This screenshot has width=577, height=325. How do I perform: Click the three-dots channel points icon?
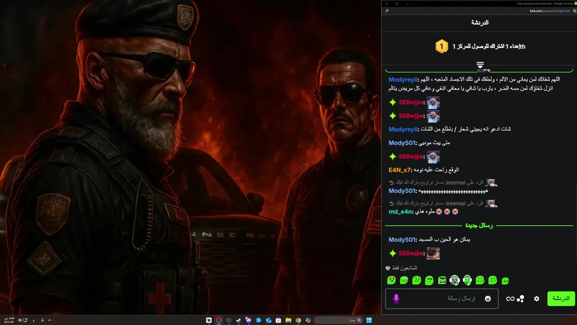click(x=520, y=299)
